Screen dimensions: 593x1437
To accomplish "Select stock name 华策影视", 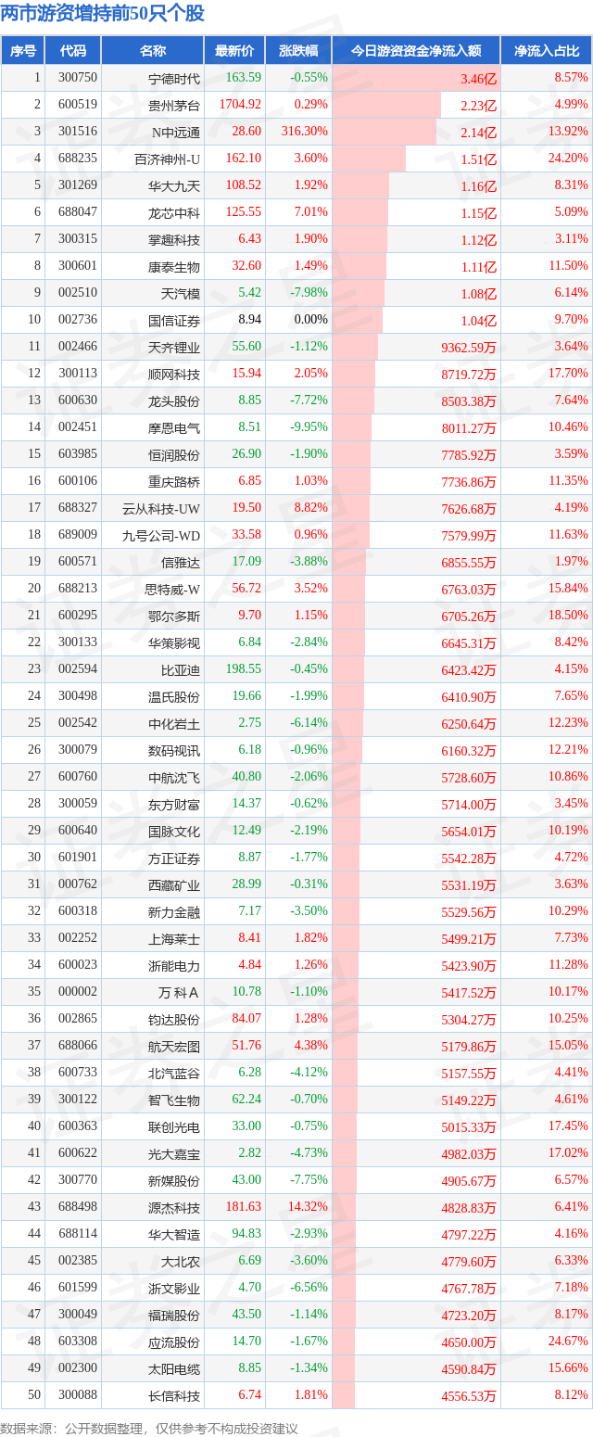I will pyautogui.click(x=174, y=643).
